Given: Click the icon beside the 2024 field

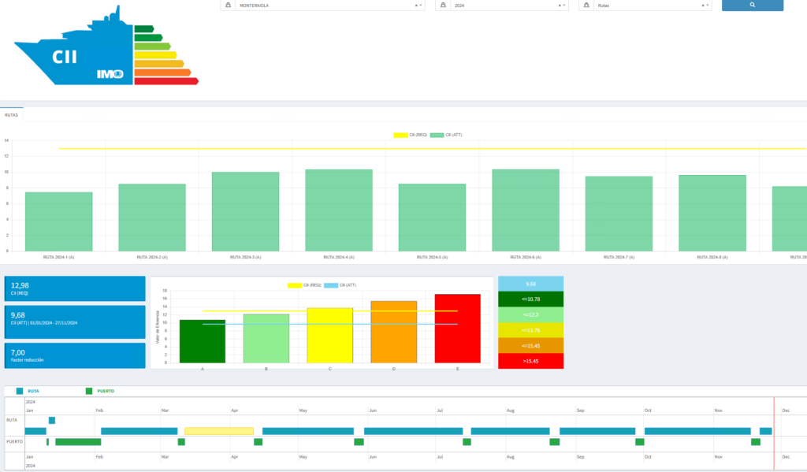Looking at the screenshot, I should 444,5.
